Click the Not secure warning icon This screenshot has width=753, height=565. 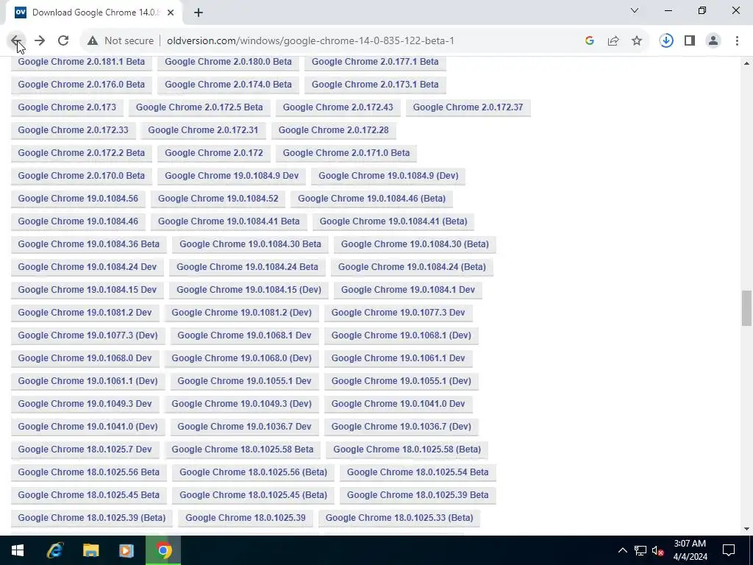(93, 41)
